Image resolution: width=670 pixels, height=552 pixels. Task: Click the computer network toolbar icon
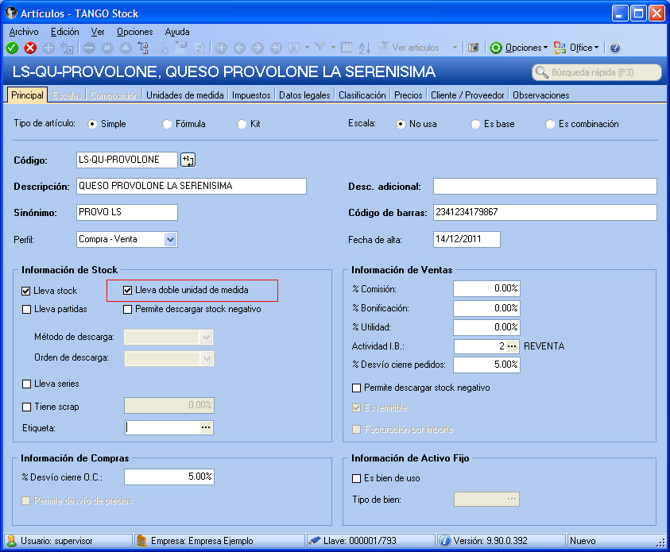tap(162, 48)
